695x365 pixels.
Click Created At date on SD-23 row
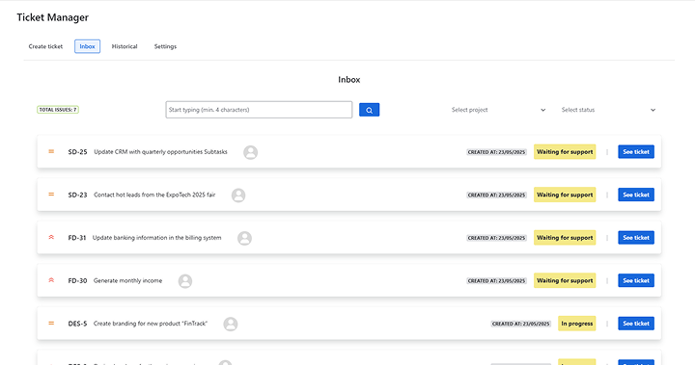click(x=496, y=195)
